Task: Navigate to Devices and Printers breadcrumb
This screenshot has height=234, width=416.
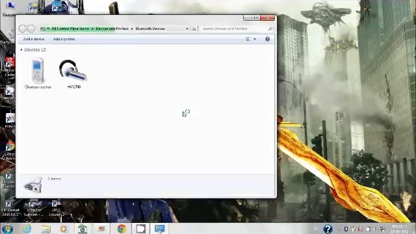Action: pos(112,29)
